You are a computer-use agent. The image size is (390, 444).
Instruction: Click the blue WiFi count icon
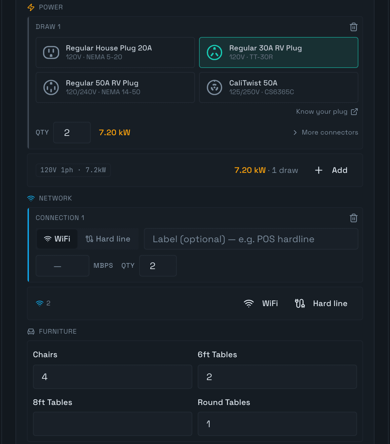[x=40, y=303]
